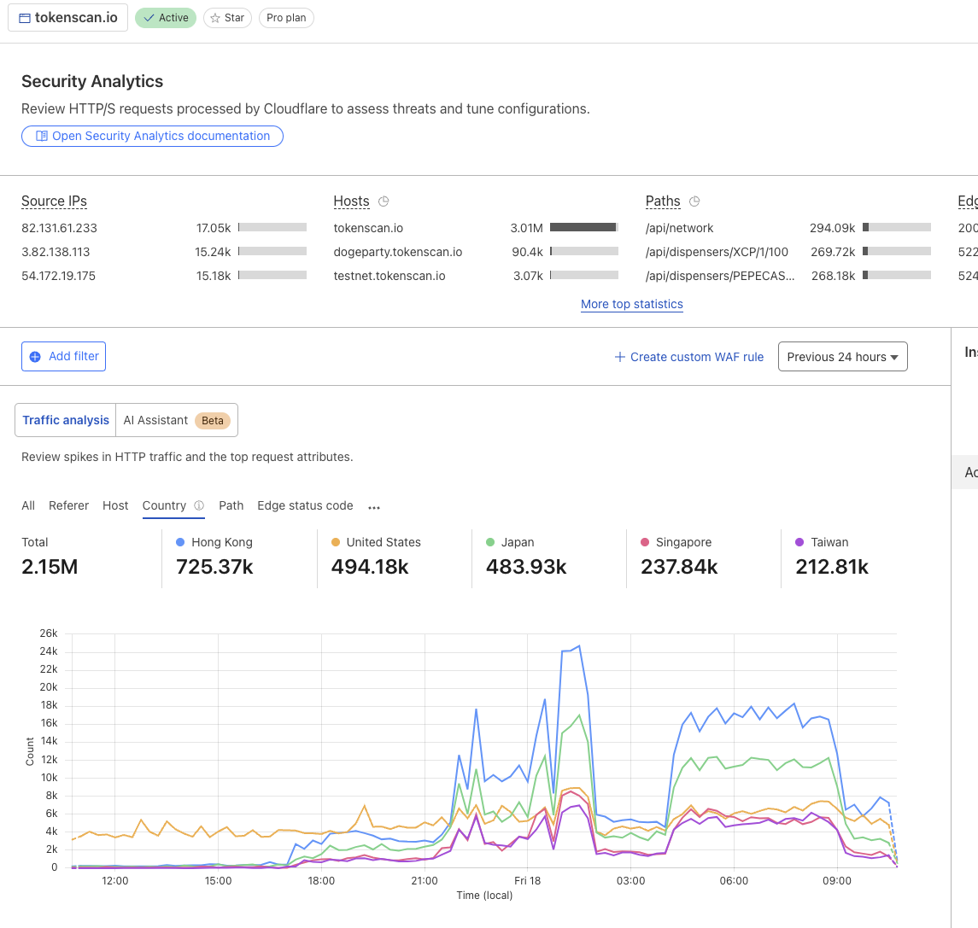Click the Hong Kong 725.37k value
This screenshot has height=928, width=978.
point(214,567)
